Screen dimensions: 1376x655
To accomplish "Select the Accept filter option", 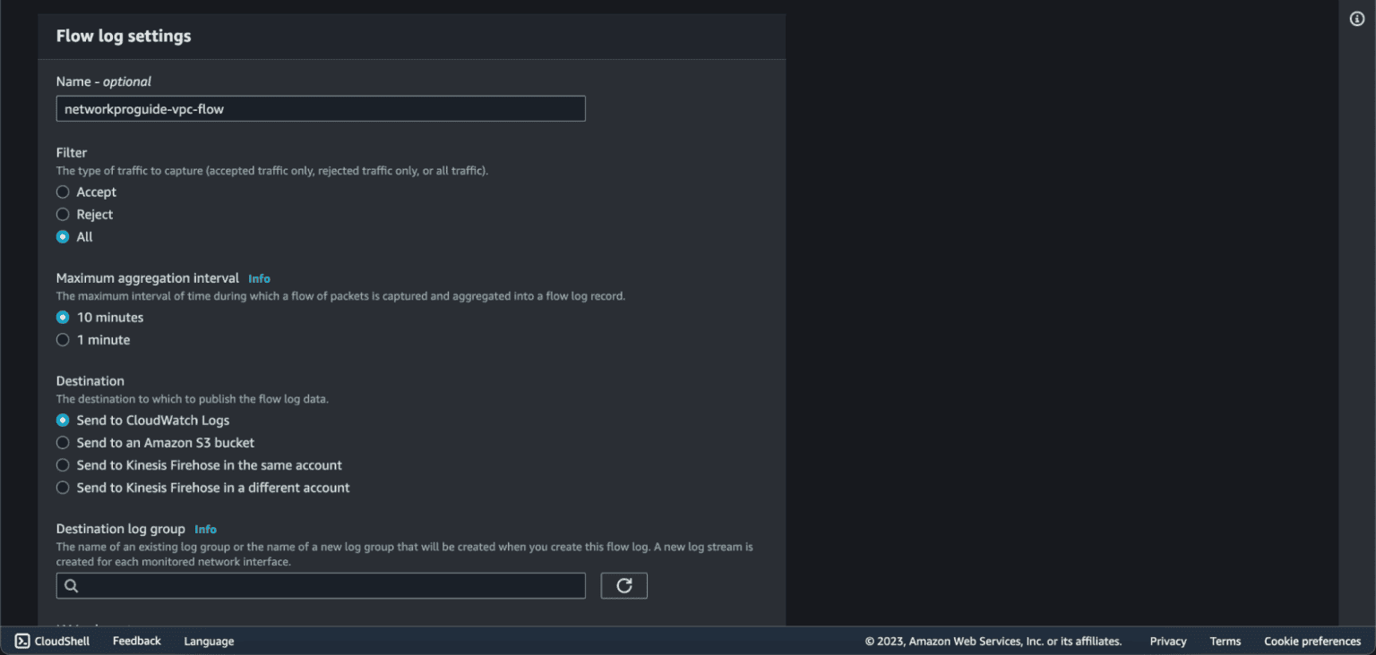I will click(x=63, y=192).
